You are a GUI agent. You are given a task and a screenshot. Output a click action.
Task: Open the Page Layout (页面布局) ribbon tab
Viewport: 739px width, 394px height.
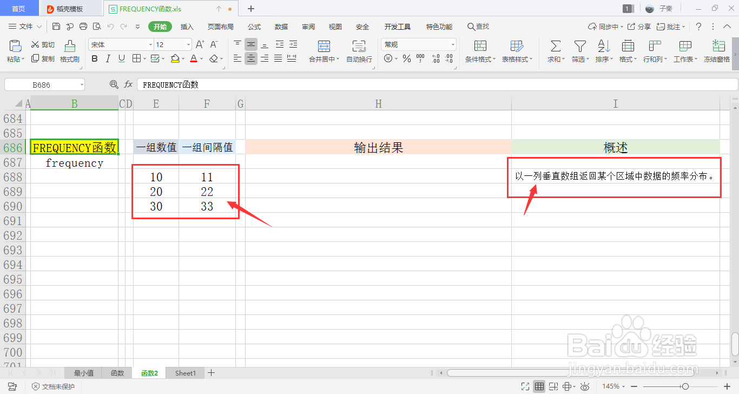click(221, 27)
